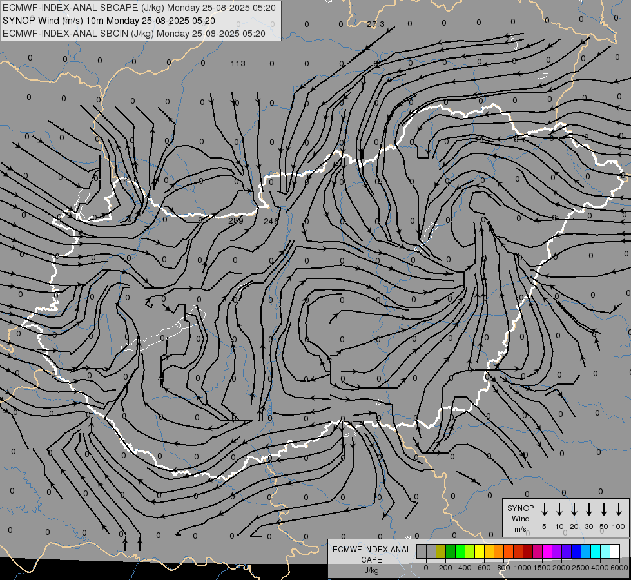
Task: Click the SYNOP wind arrow for 30 m/s
Action: point(588,510)
